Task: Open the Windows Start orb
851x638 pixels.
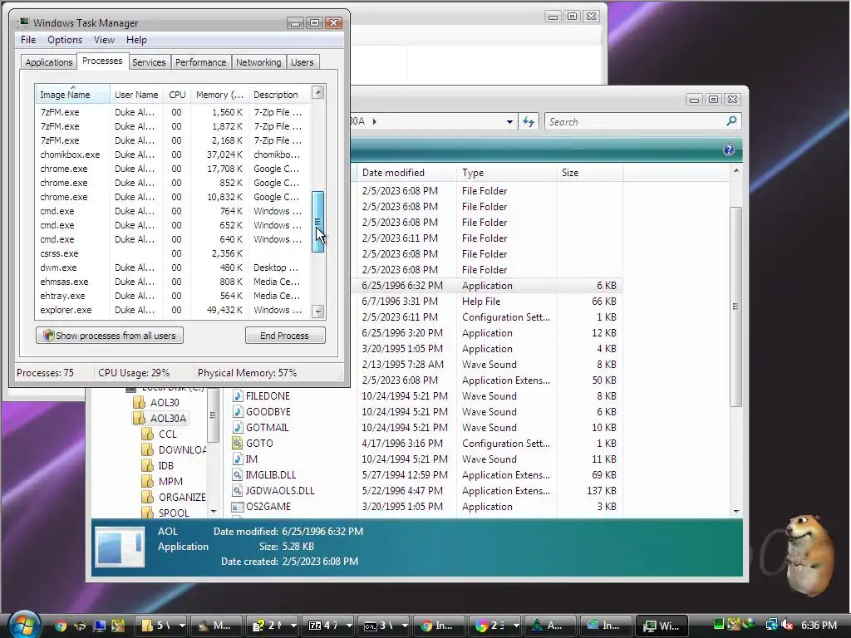Action: click(x=24, y=624)
